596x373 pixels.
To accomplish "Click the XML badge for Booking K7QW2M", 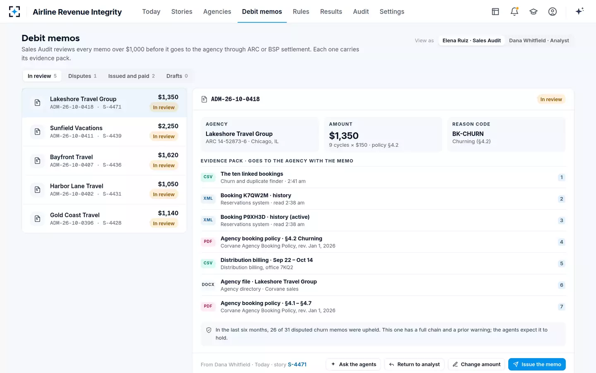I will (208, 199).
